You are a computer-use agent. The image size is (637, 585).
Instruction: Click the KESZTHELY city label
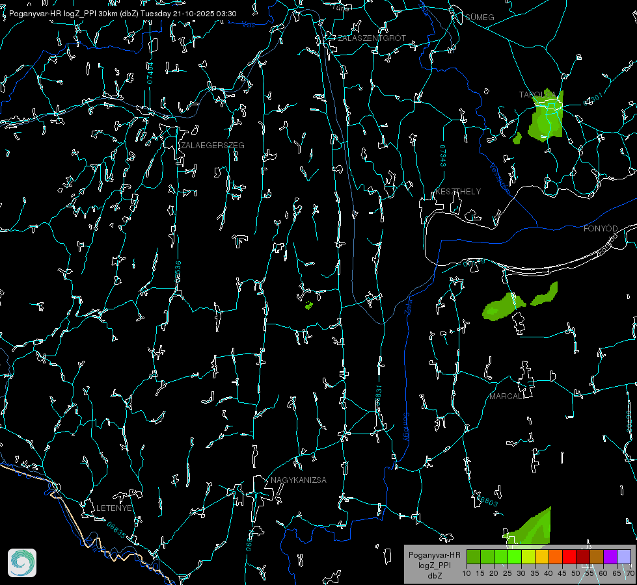pyautogui.click(x=458, y=191)
